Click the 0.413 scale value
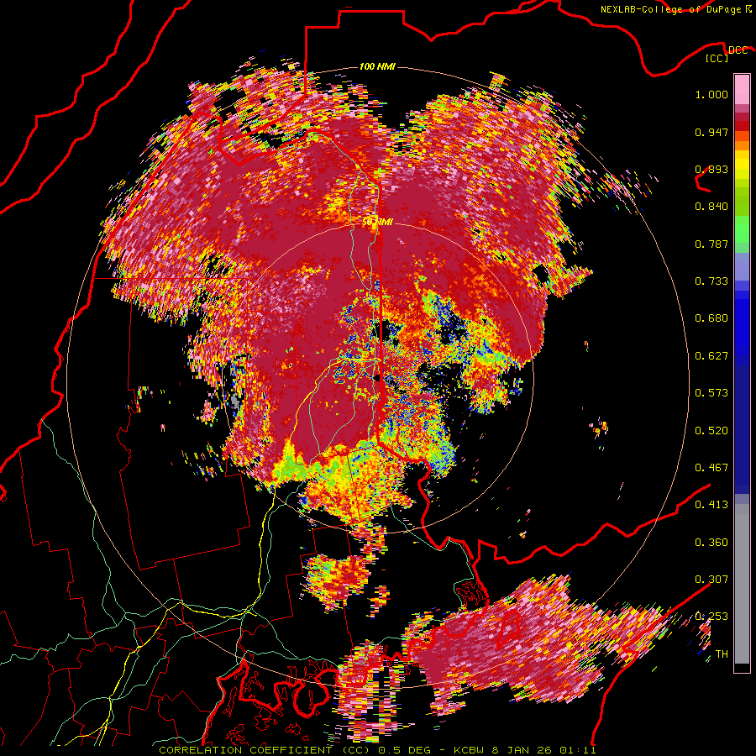The width and height of the screenshot is (756, 756). (x=711, y=505)
